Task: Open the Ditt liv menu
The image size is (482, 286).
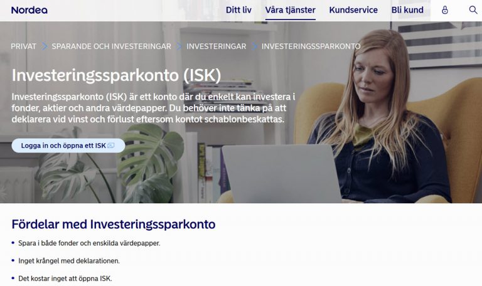Action: click(x=238, y=10)
